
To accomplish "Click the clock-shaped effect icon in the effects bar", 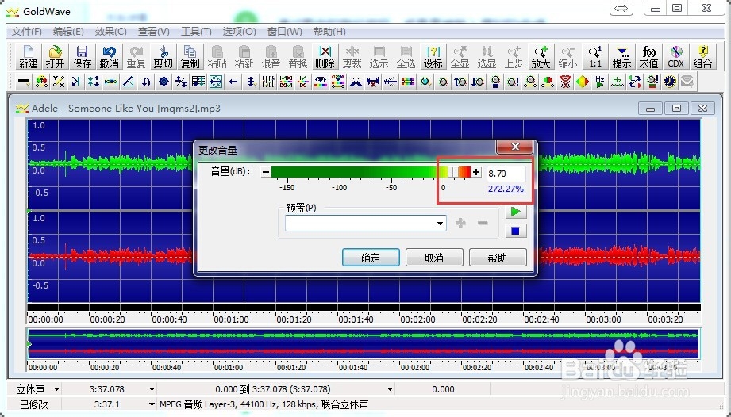I will click(x=671, y=82).
